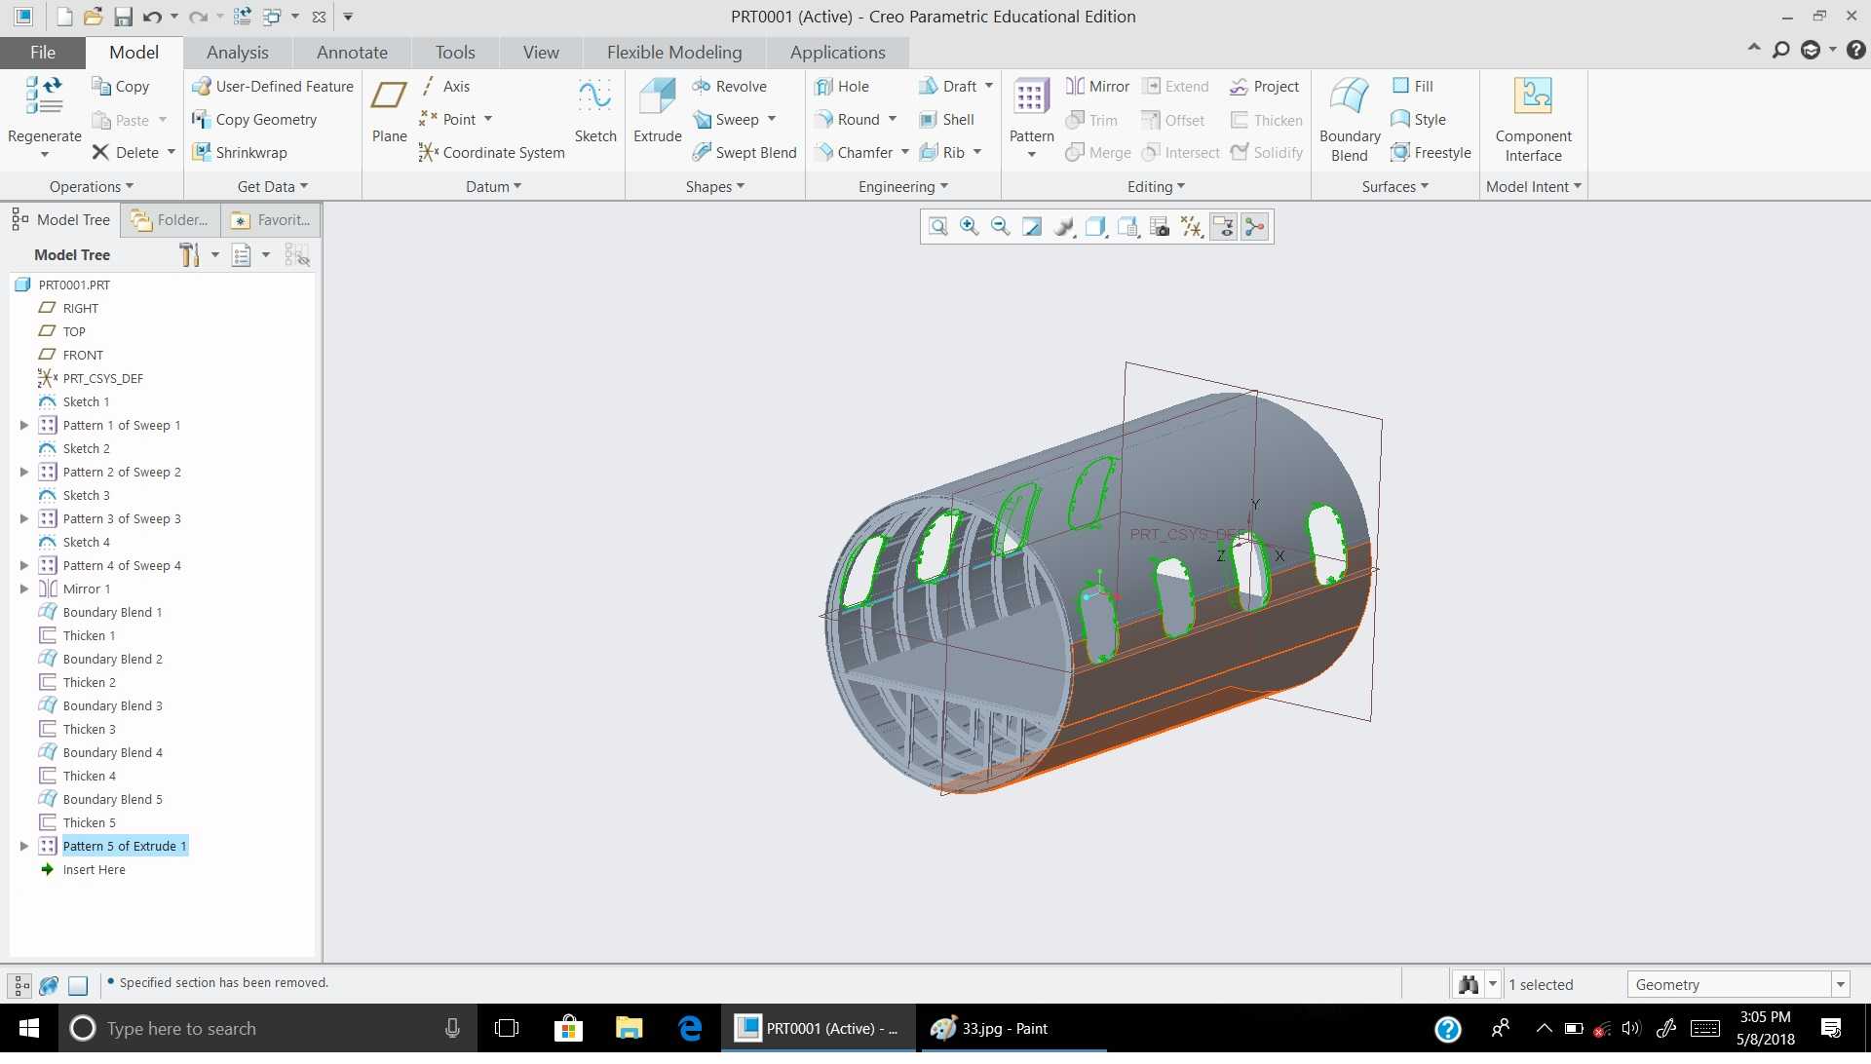Expand Pattern 2 of Sweep 2
Screen dimensions: 1871x1064
pos(24,472)
